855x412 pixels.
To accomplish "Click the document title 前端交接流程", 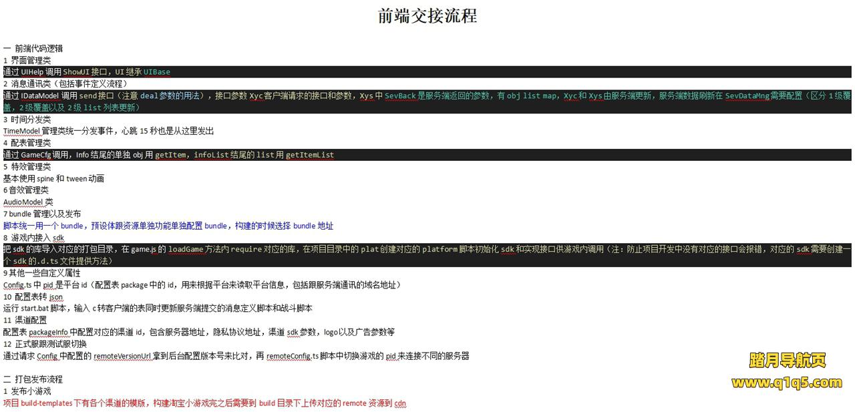I will [427, 16].
